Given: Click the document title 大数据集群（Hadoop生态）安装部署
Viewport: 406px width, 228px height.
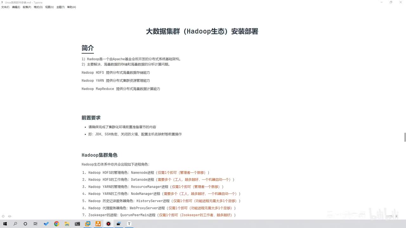Looking at the screenshot, I should point(202,31).
